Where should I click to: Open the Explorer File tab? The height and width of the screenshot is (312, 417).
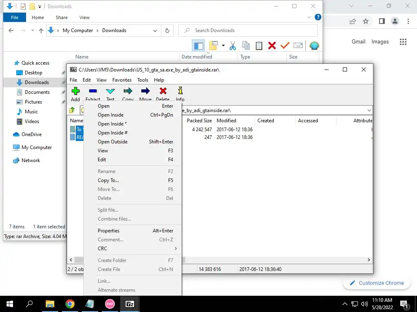point(15,17)
